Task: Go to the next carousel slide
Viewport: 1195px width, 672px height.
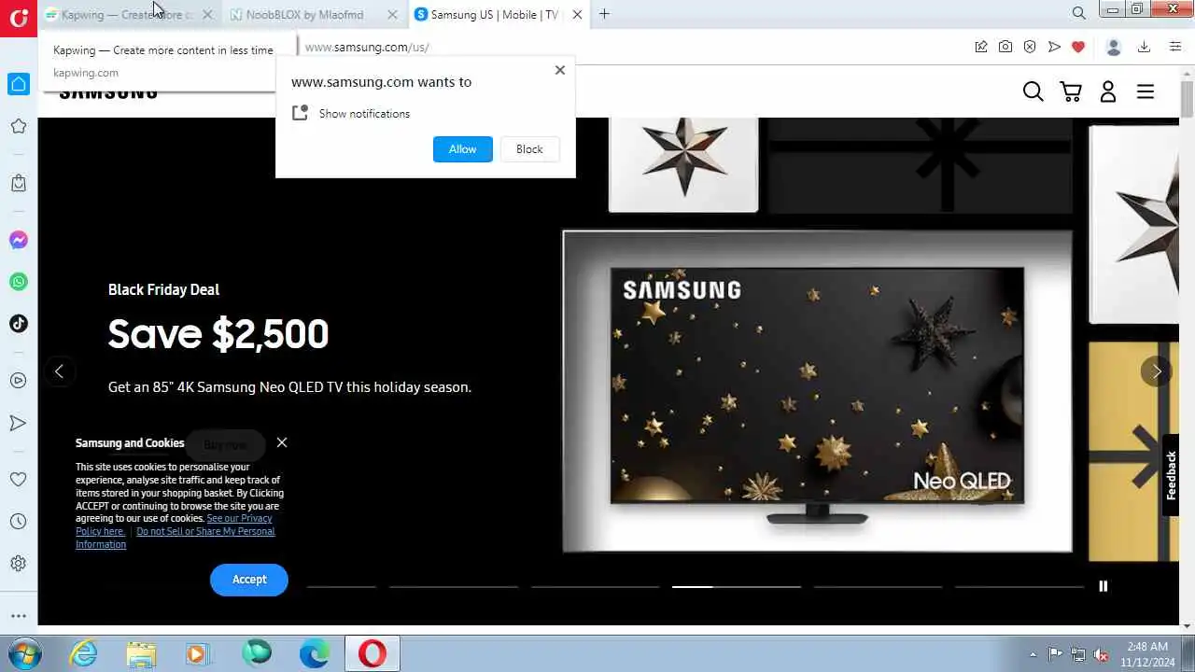Action: point(1157,371)
